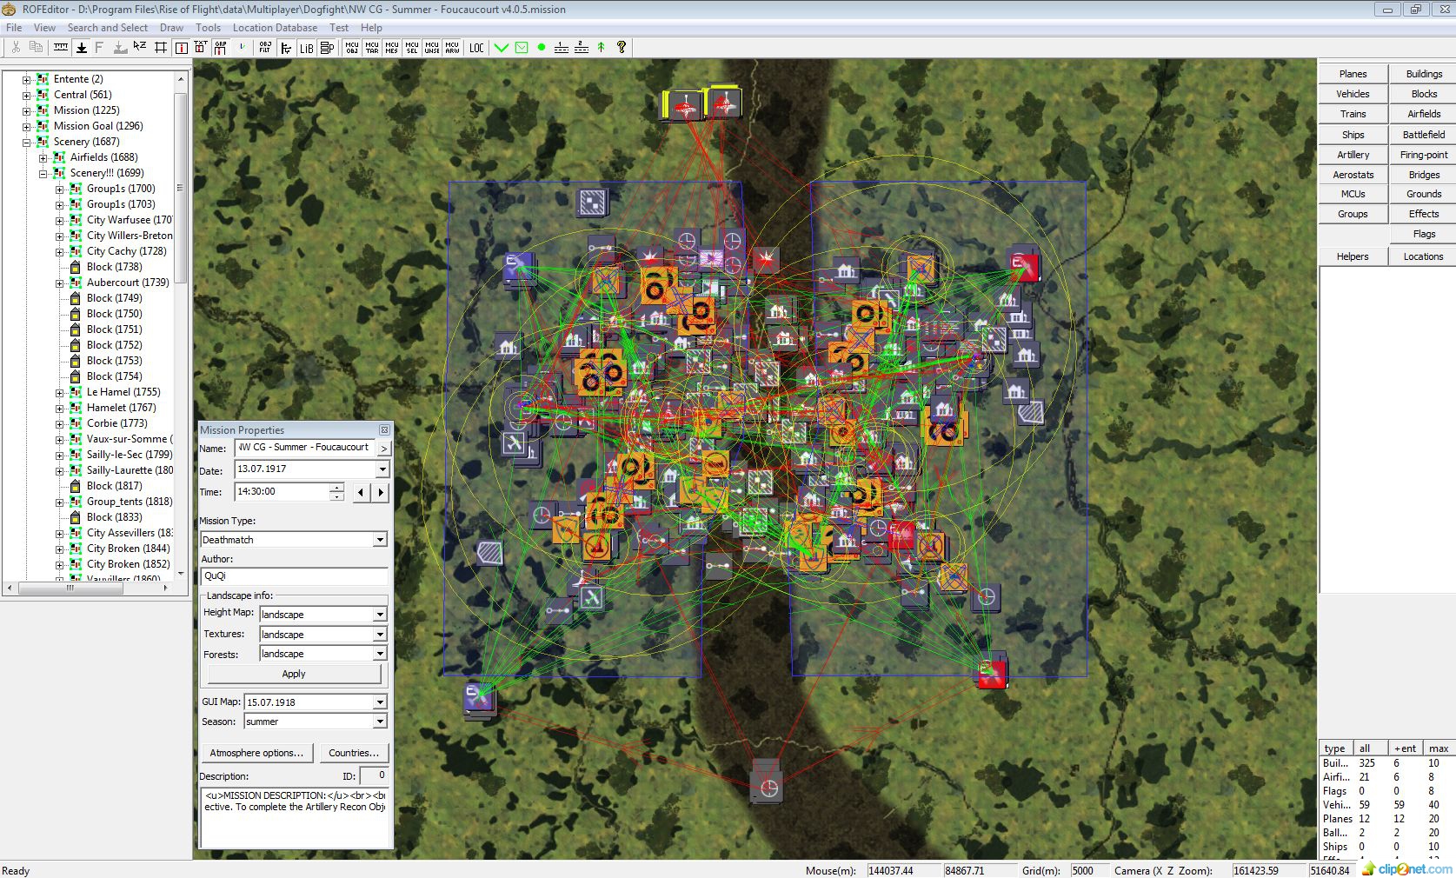1456x878 pixels.
Task: Open the LIB library toolbar icon
Action: [306, 47]
